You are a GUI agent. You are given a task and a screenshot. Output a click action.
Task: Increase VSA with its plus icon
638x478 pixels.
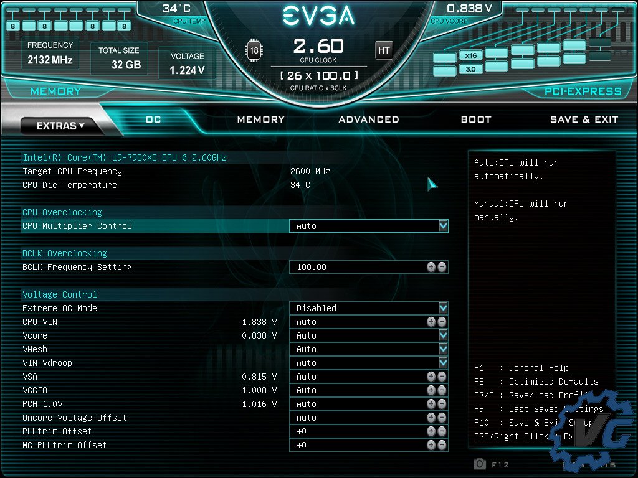(x=431, y=377)
